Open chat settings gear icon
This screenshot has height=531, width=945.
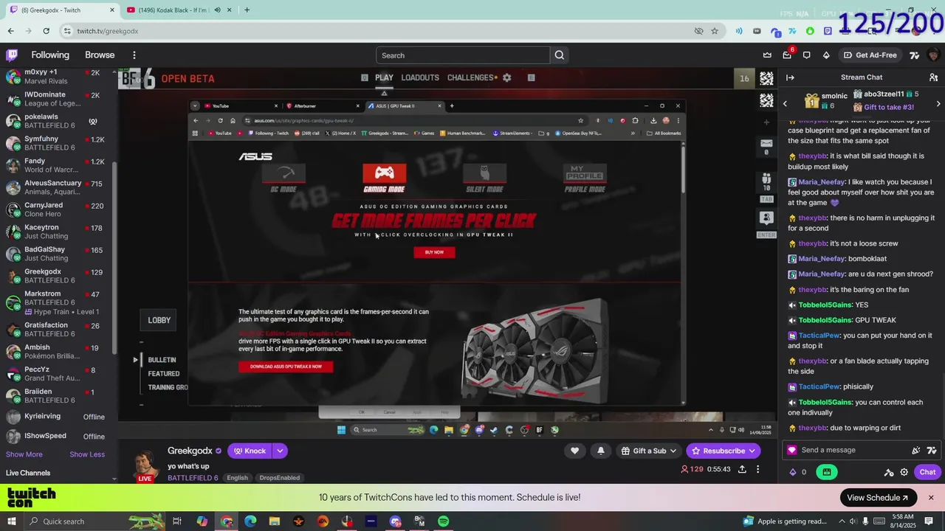pyautogui.click(x=904, y=472)
